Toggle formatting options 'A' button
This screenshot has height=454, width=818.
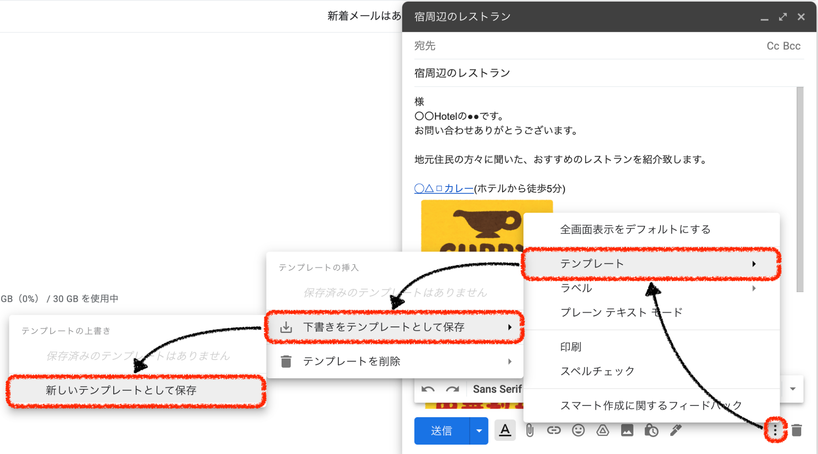coord(505,430)
